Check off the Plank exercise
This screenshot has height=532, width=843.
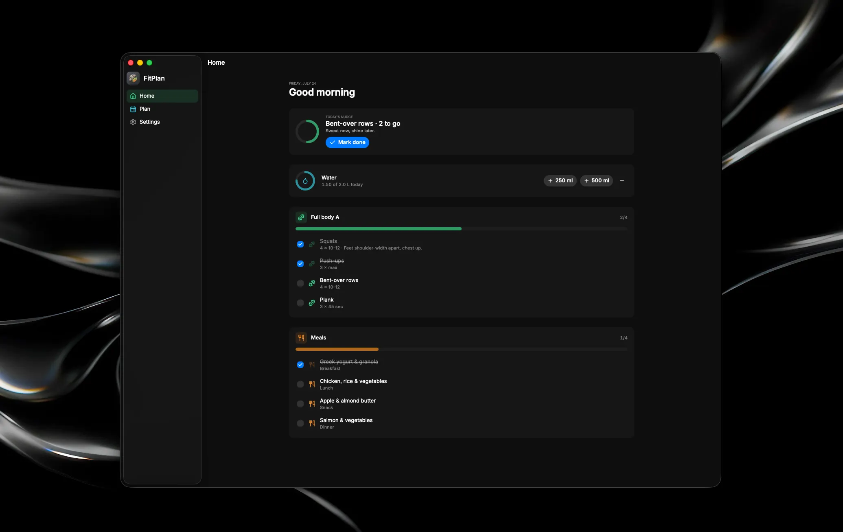click(x=300, y=303)
